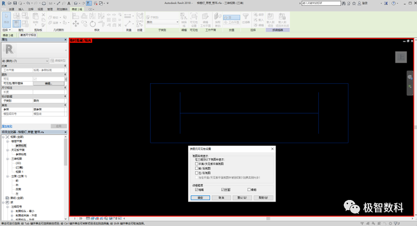Click the Activate Dimensions button on options bar
Image resolution: width=417 pixels, height=226 pixels.
pos(28,35)
